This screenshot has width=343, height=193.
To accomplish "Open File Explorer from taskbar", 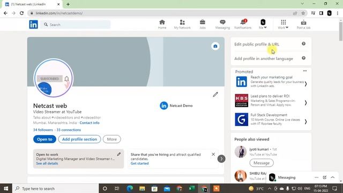I will click(x=142, y=188).
